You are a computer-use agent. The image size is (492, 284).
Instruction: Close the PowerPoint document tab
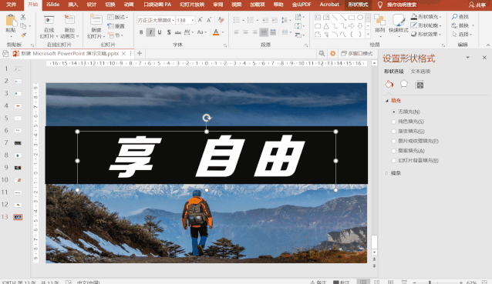123,54
